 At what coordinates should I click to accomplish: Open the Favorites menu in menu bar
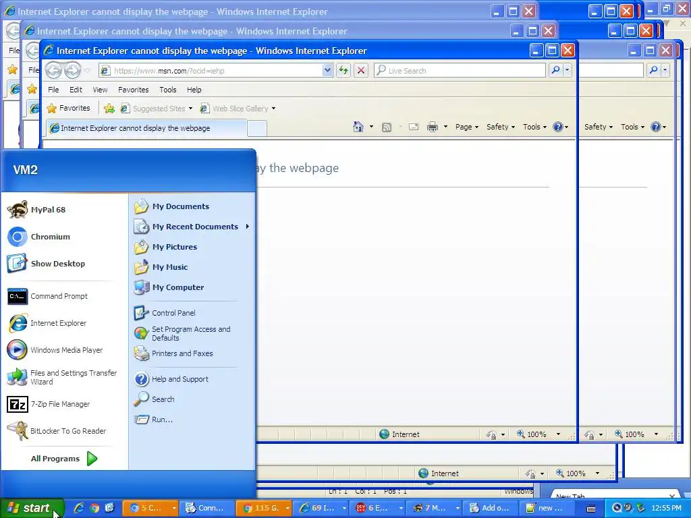[x=133, y=90]
